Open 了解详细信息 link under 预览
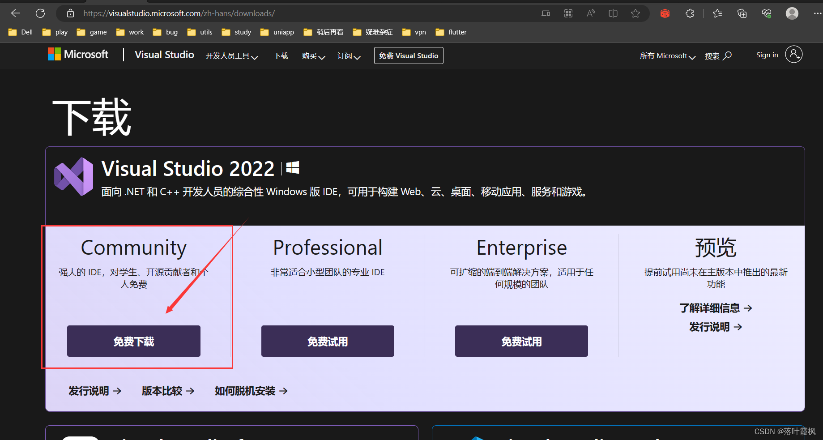Viewport: 823px width, 440px height. [716, 308]
